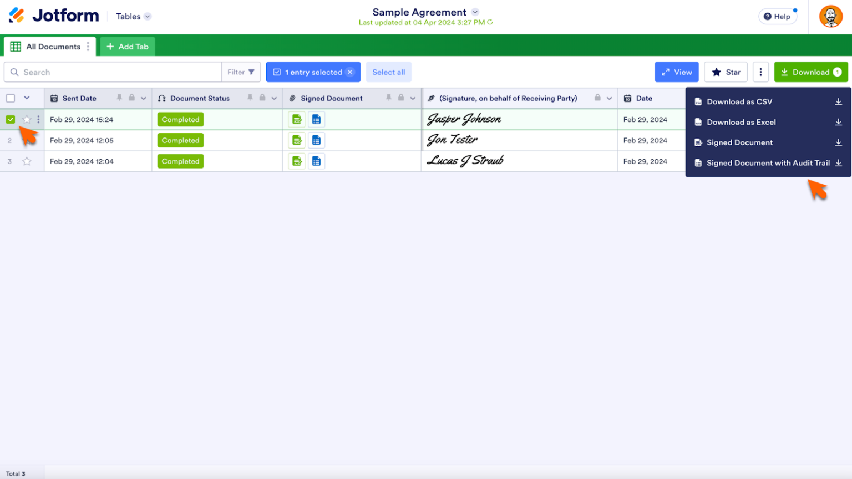Open the filter options
The height and width of the screenshot is (479, 852).
pyautogui.click(x=241, y=72)
